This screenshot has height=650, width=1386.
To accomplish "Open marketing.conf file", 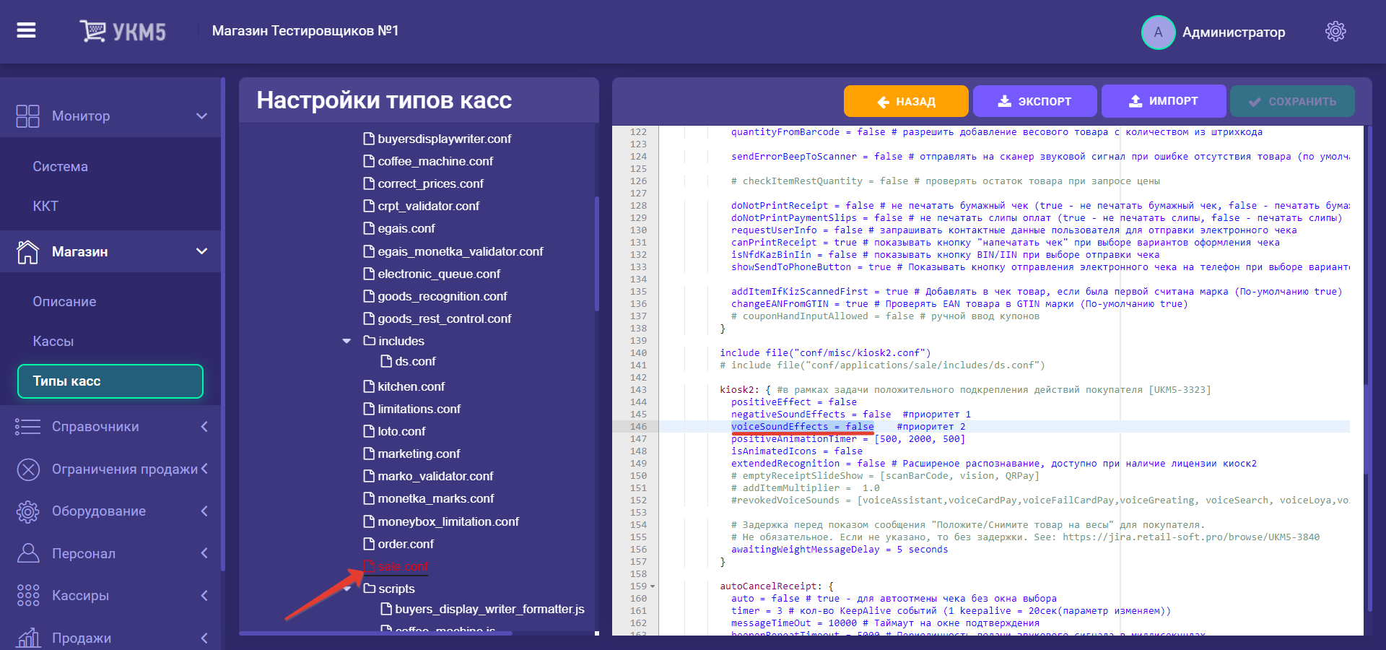I will (419, 454).
